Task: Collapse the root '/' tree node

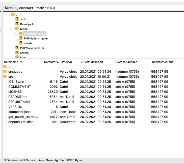Action: [8, 15]
